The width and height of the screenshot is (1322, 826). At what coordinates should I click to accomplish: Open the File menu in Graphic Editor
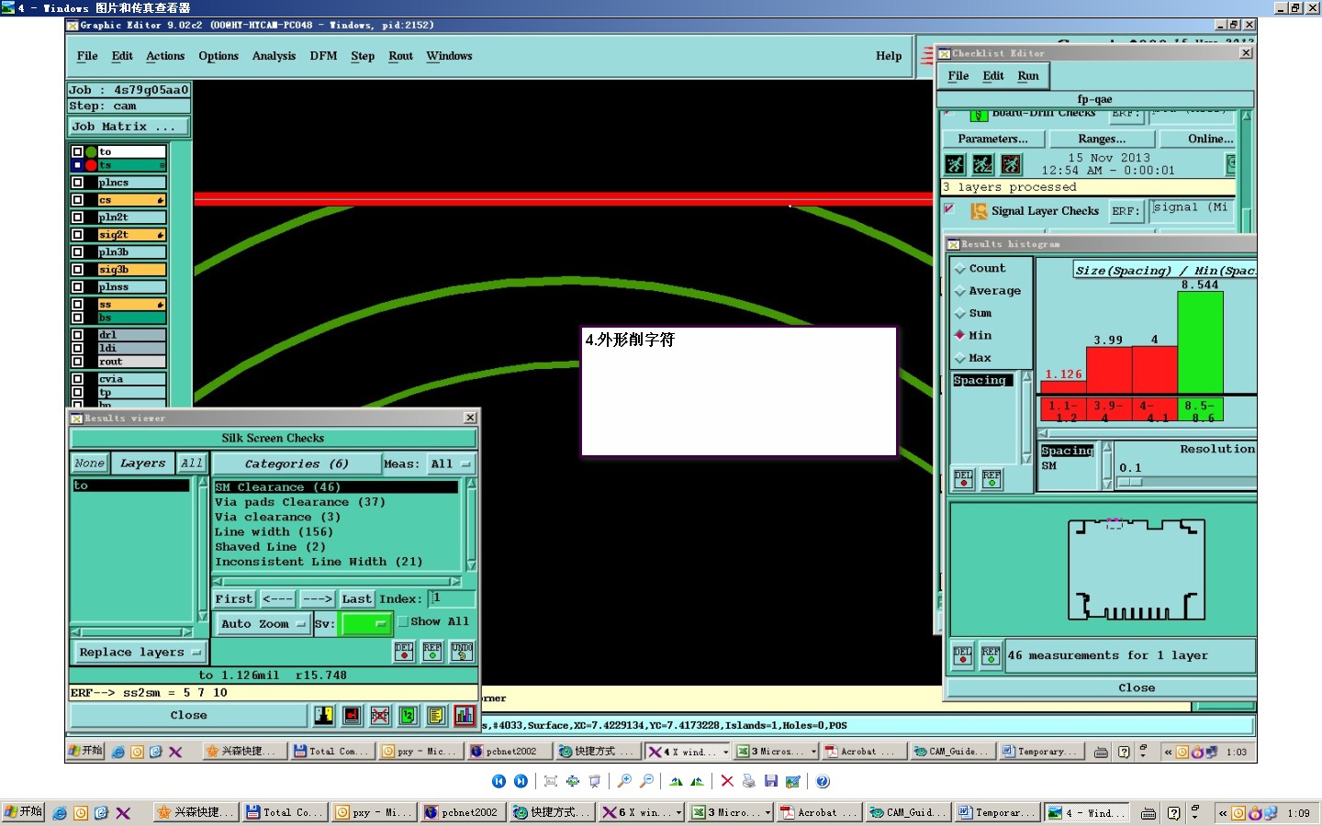(x=87, y=56)
